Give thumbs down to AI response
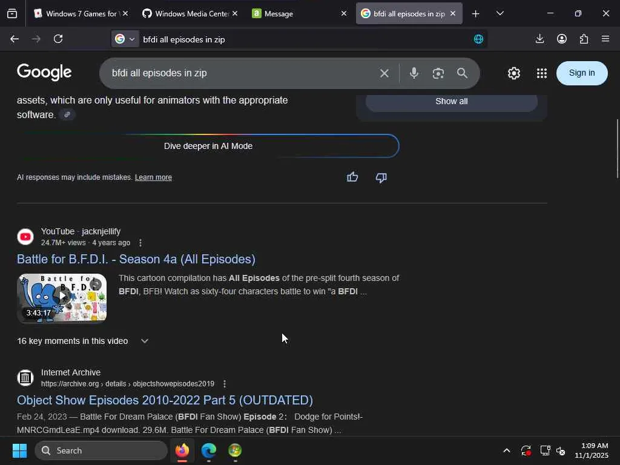620x465 pixels. click(x=381, y=177)
